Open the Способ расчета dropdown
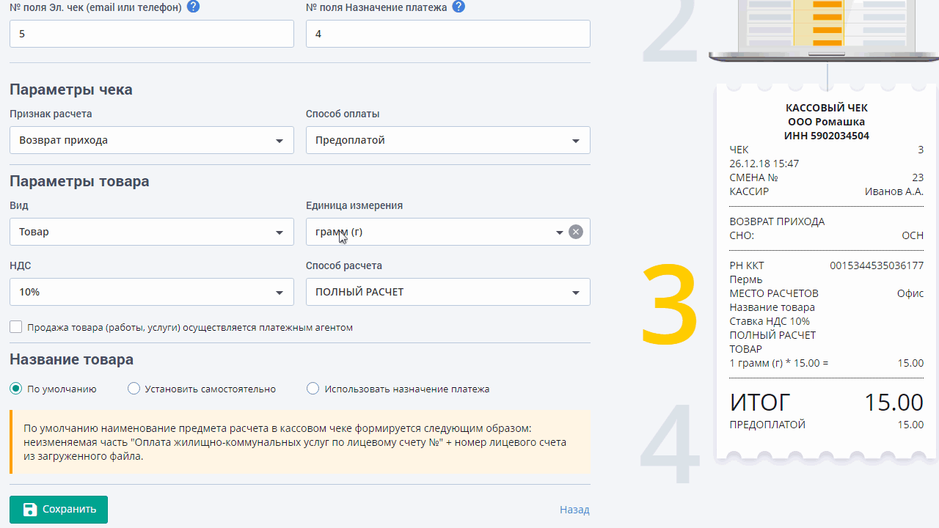939x528 pixels. point(447,292)
